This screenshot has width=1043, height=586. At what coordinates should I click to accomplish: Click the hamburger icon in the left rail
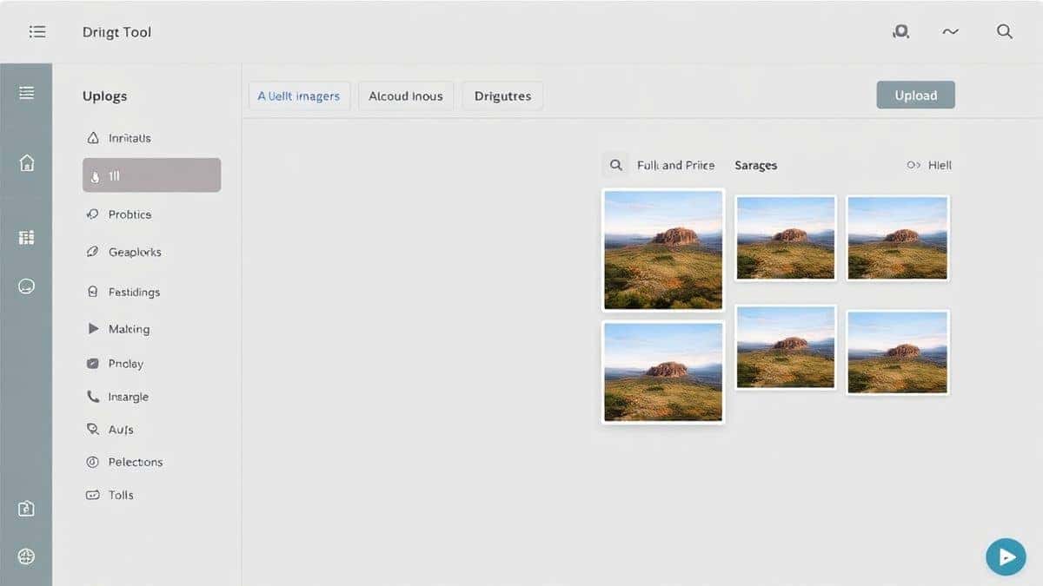tap(27, 92)
